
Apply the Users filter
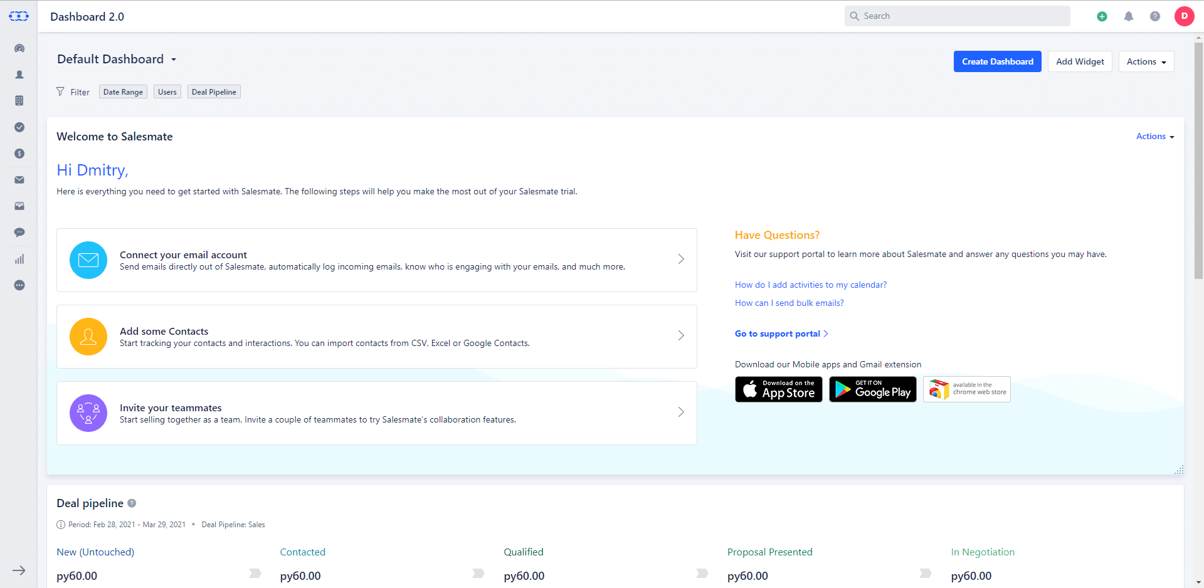coord(167,92)
